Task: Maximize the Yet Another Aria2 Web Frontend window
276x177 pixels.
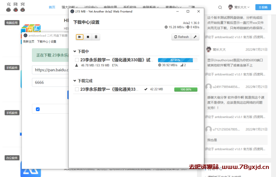Action: coord(188,11)
